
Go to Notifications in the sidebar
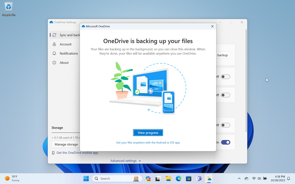click(68, 53)
